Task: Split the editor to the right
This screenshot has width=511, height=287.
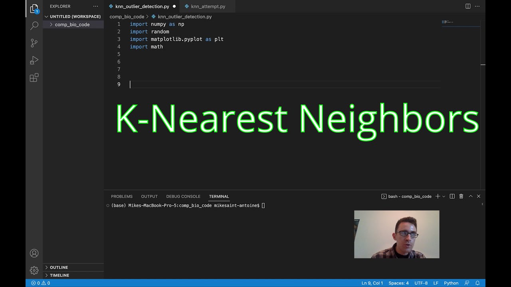Action: [468, 6]
